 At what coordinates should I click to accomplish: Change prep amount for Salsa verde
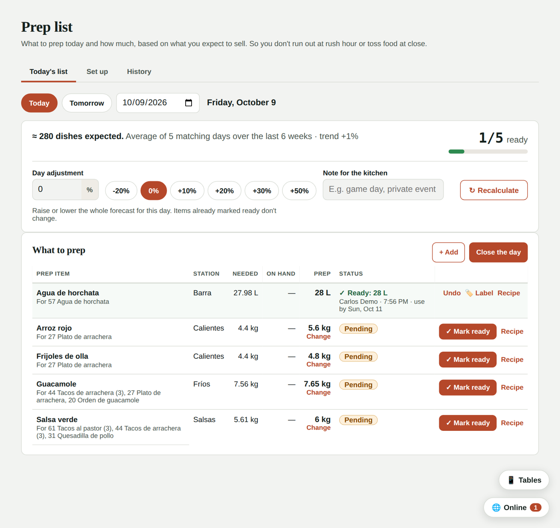[x=318, y=428]
